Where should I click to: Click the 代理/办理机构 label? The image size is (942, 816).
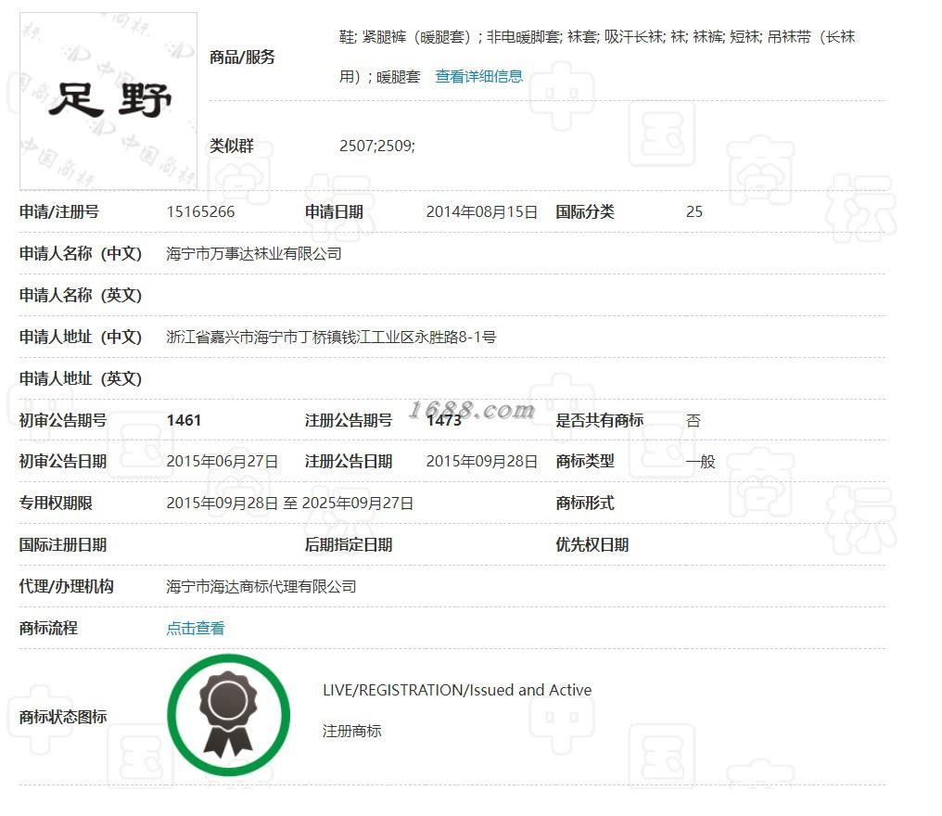(66, 586)
